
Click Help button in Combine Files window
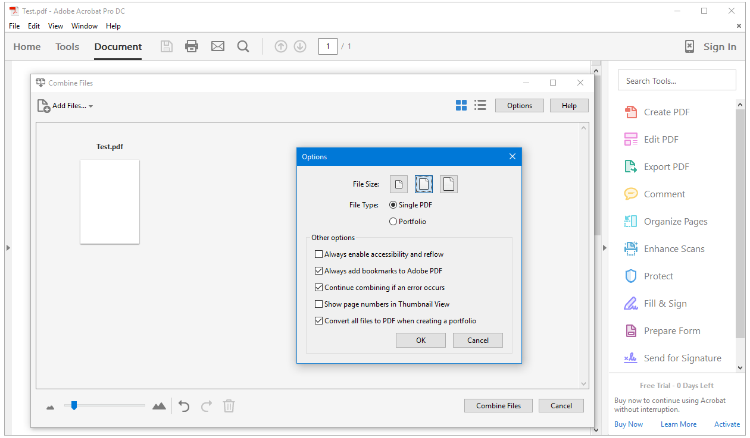point(569,106)
